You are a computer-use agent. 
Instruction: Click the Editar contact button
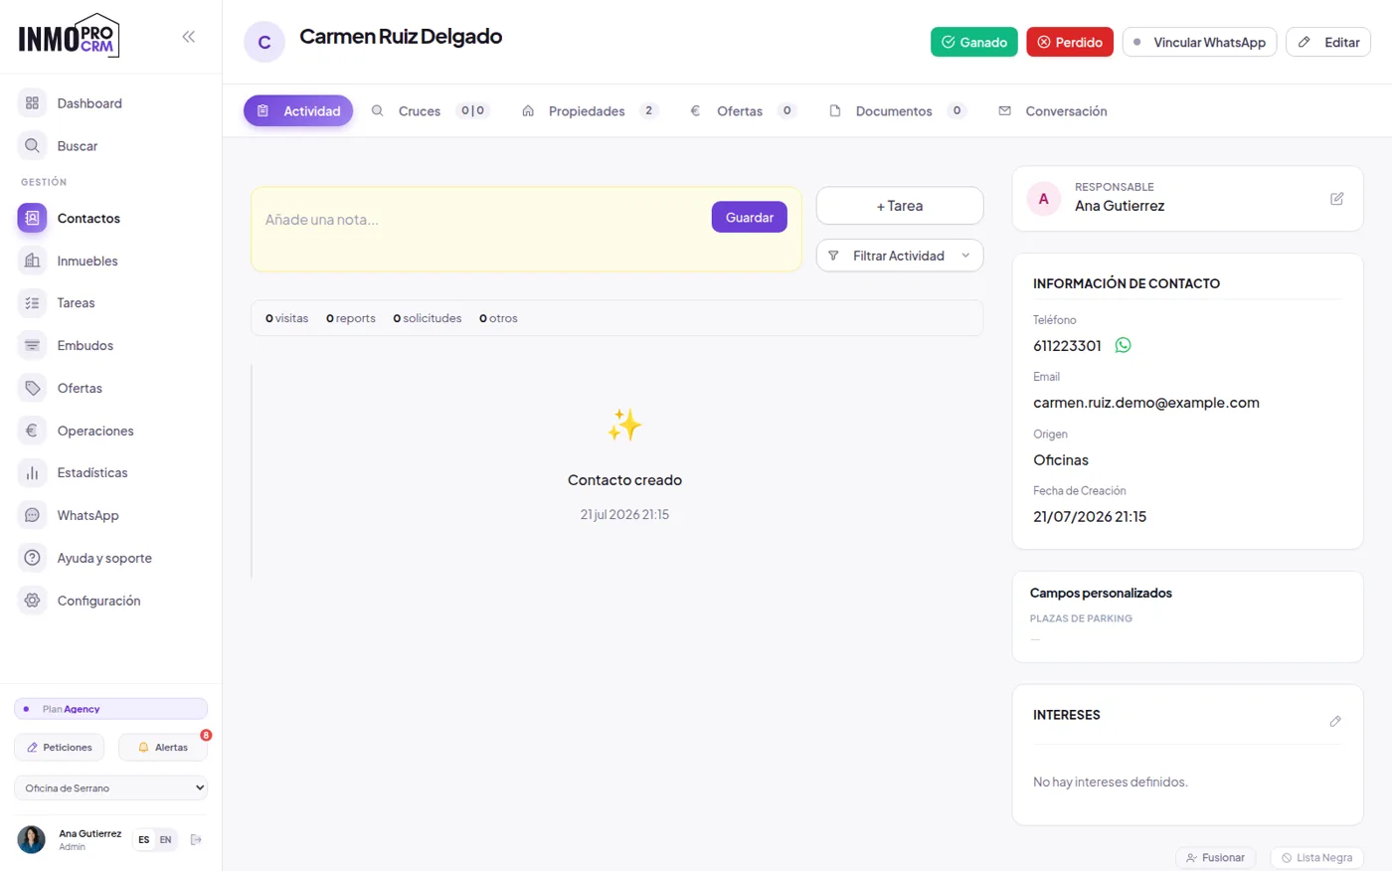coord(1328,42)
